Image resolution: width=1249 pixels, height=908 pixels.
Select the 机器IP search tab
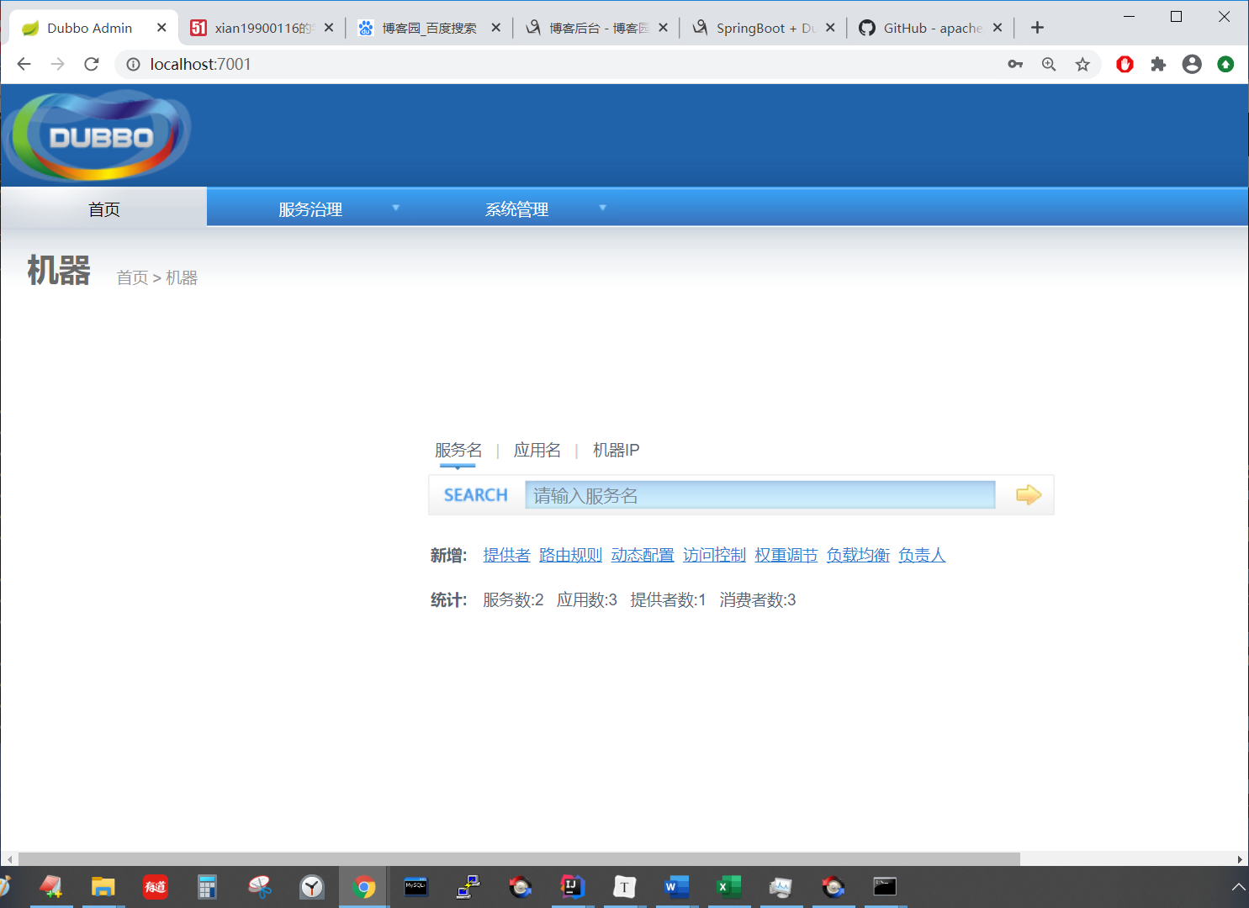(617, 451)
